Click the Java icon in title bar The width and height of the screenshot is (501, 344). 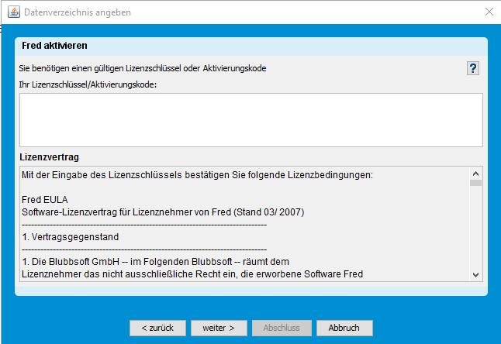(14, 12)
